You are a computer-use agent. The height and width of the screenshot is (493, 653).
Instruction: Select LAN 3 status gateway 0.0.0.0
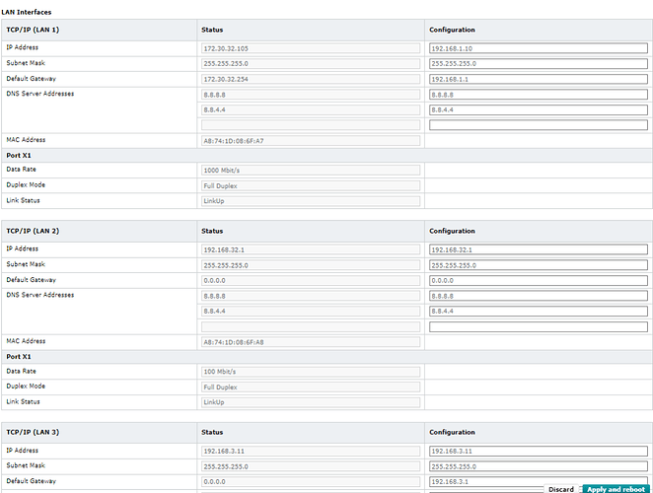[x=311, y=482]
